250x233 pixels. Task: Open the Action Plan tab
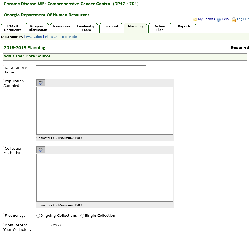pos(160,28)
